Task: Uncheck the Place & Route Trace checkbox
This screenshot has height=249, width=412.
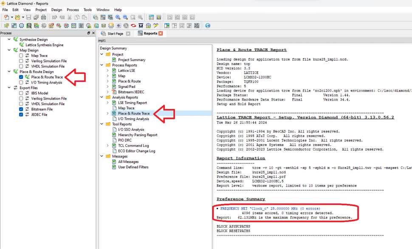Action: click(x=21, y=77)
